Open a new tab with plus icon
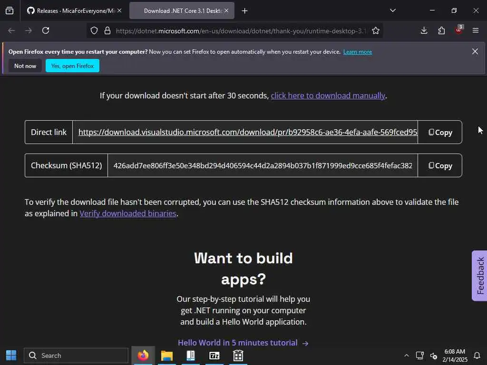487x365 pixels. click(x=245, y=11)
